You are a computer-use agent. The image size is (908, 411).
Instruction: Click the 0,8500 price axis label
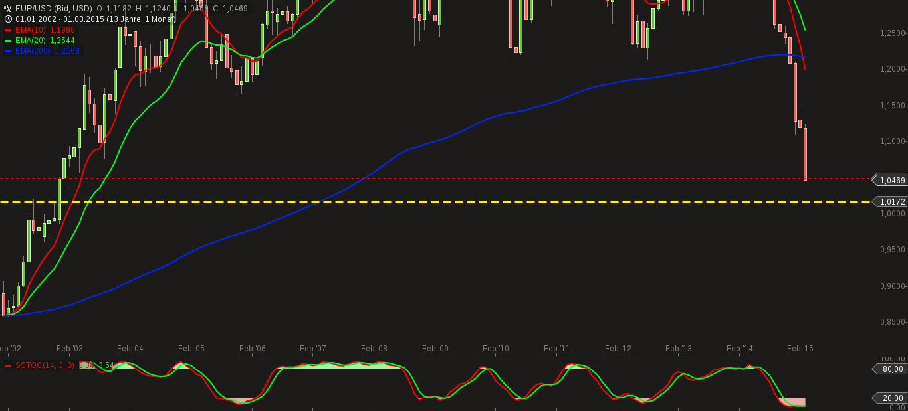click(x=893, y=322)
